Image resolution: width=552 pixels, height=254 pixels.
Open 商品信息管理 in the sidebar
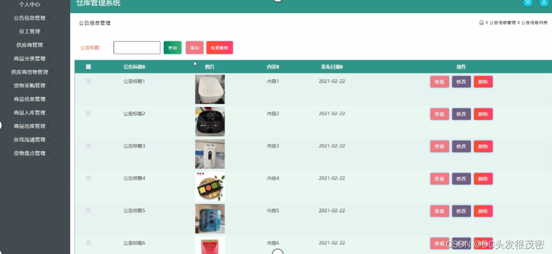[29, 99]
